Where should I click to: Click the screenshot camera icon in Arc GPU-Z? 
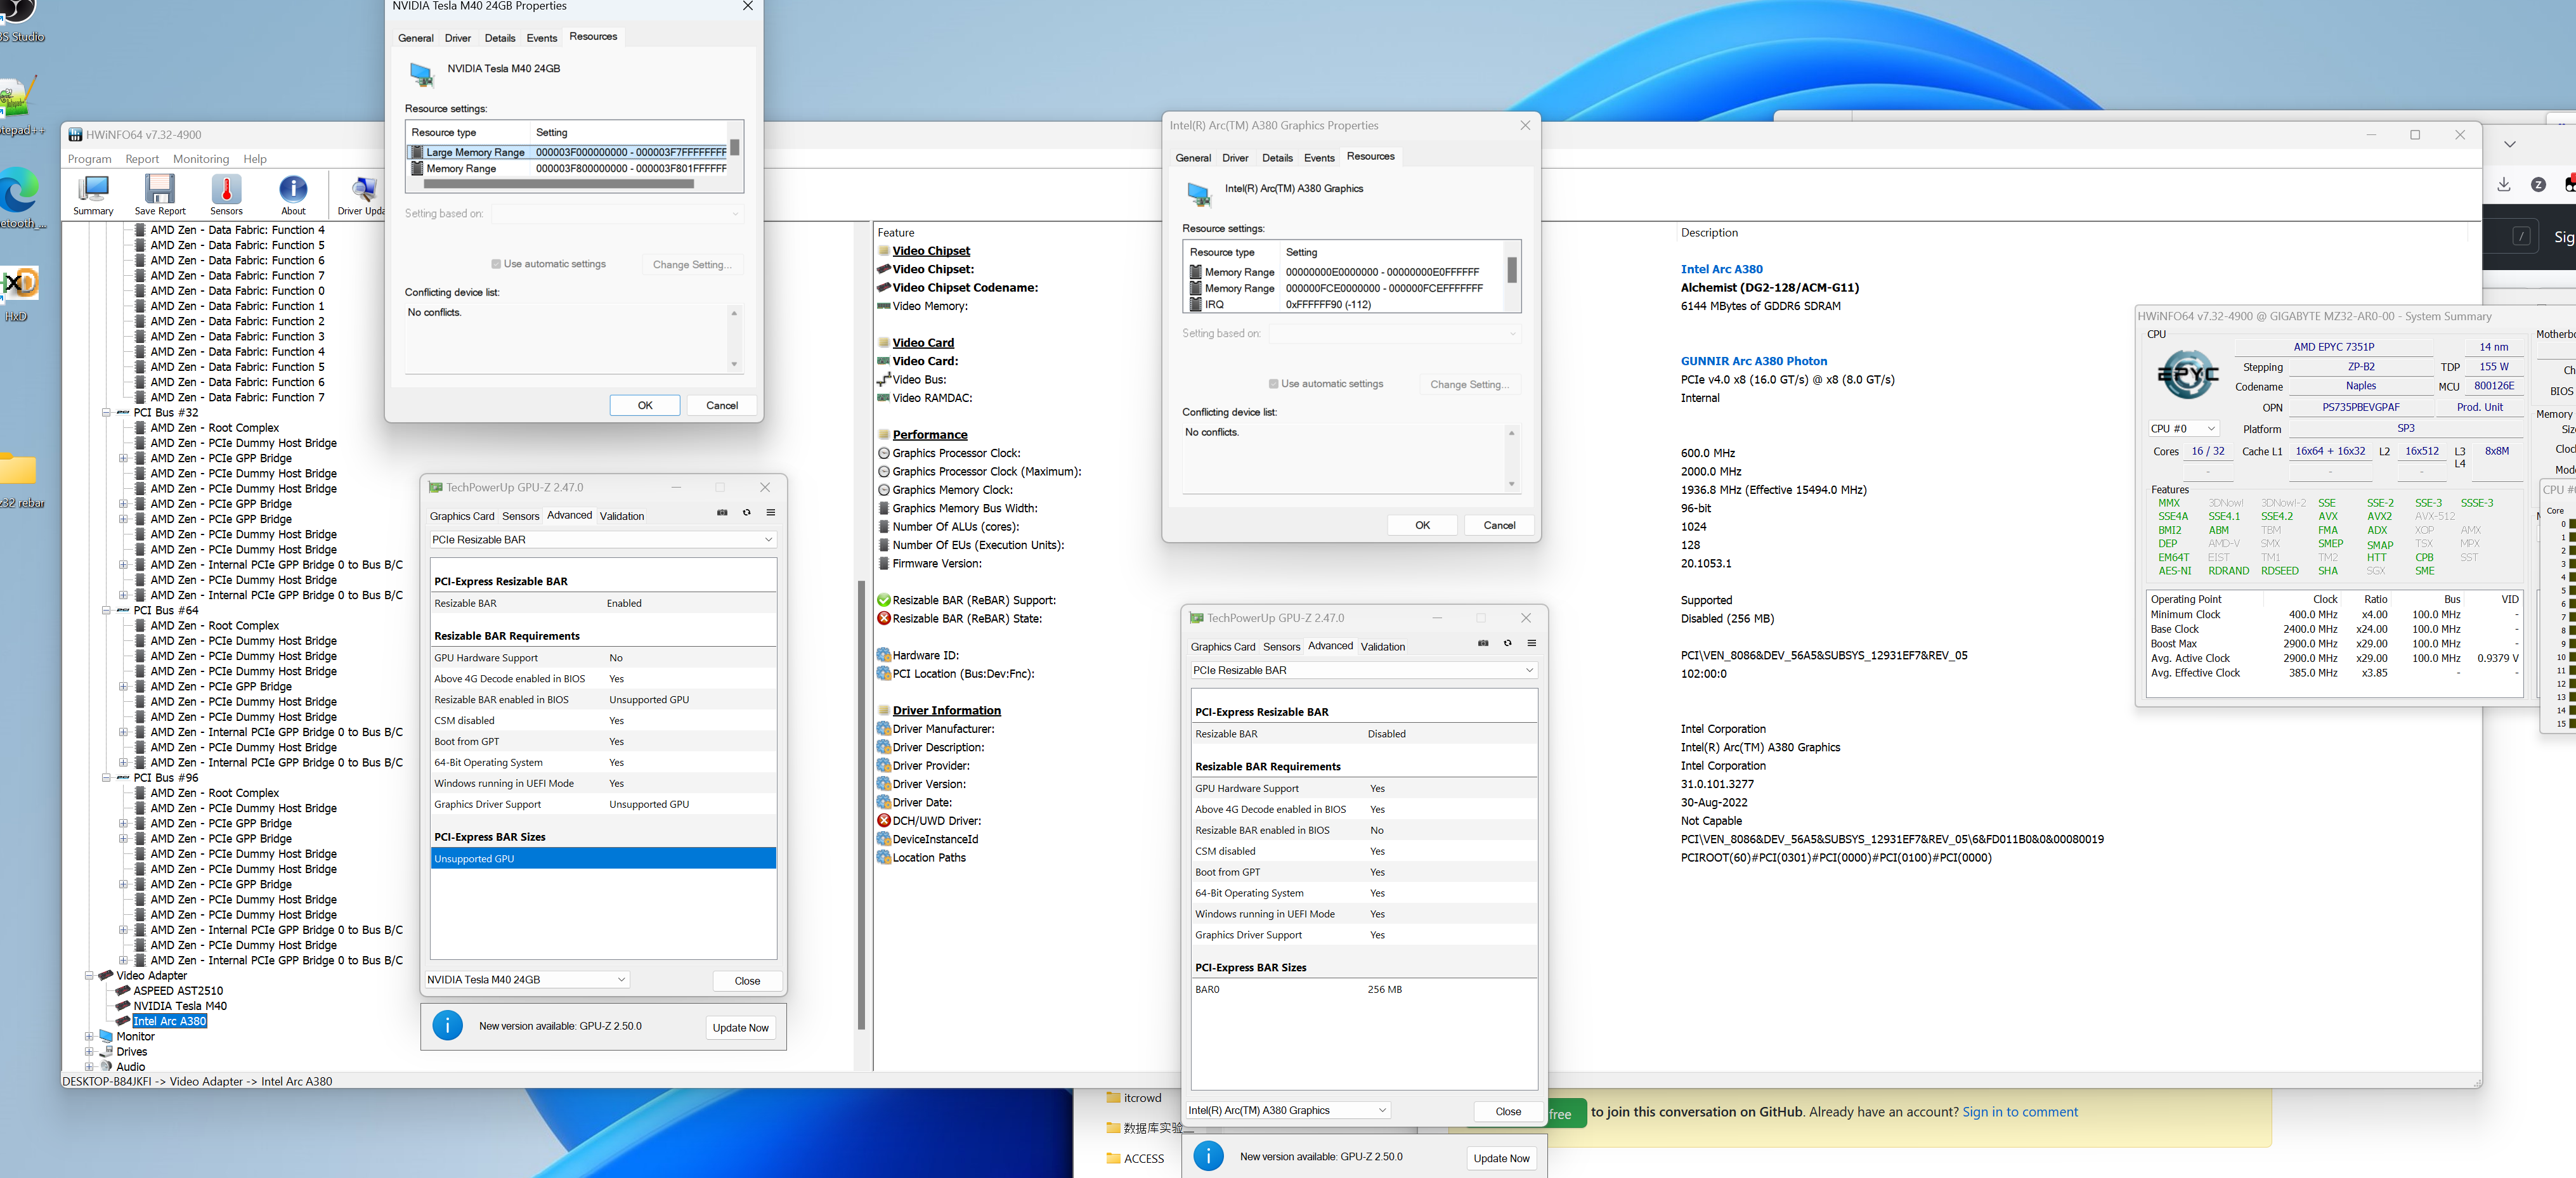(1483, 643)
